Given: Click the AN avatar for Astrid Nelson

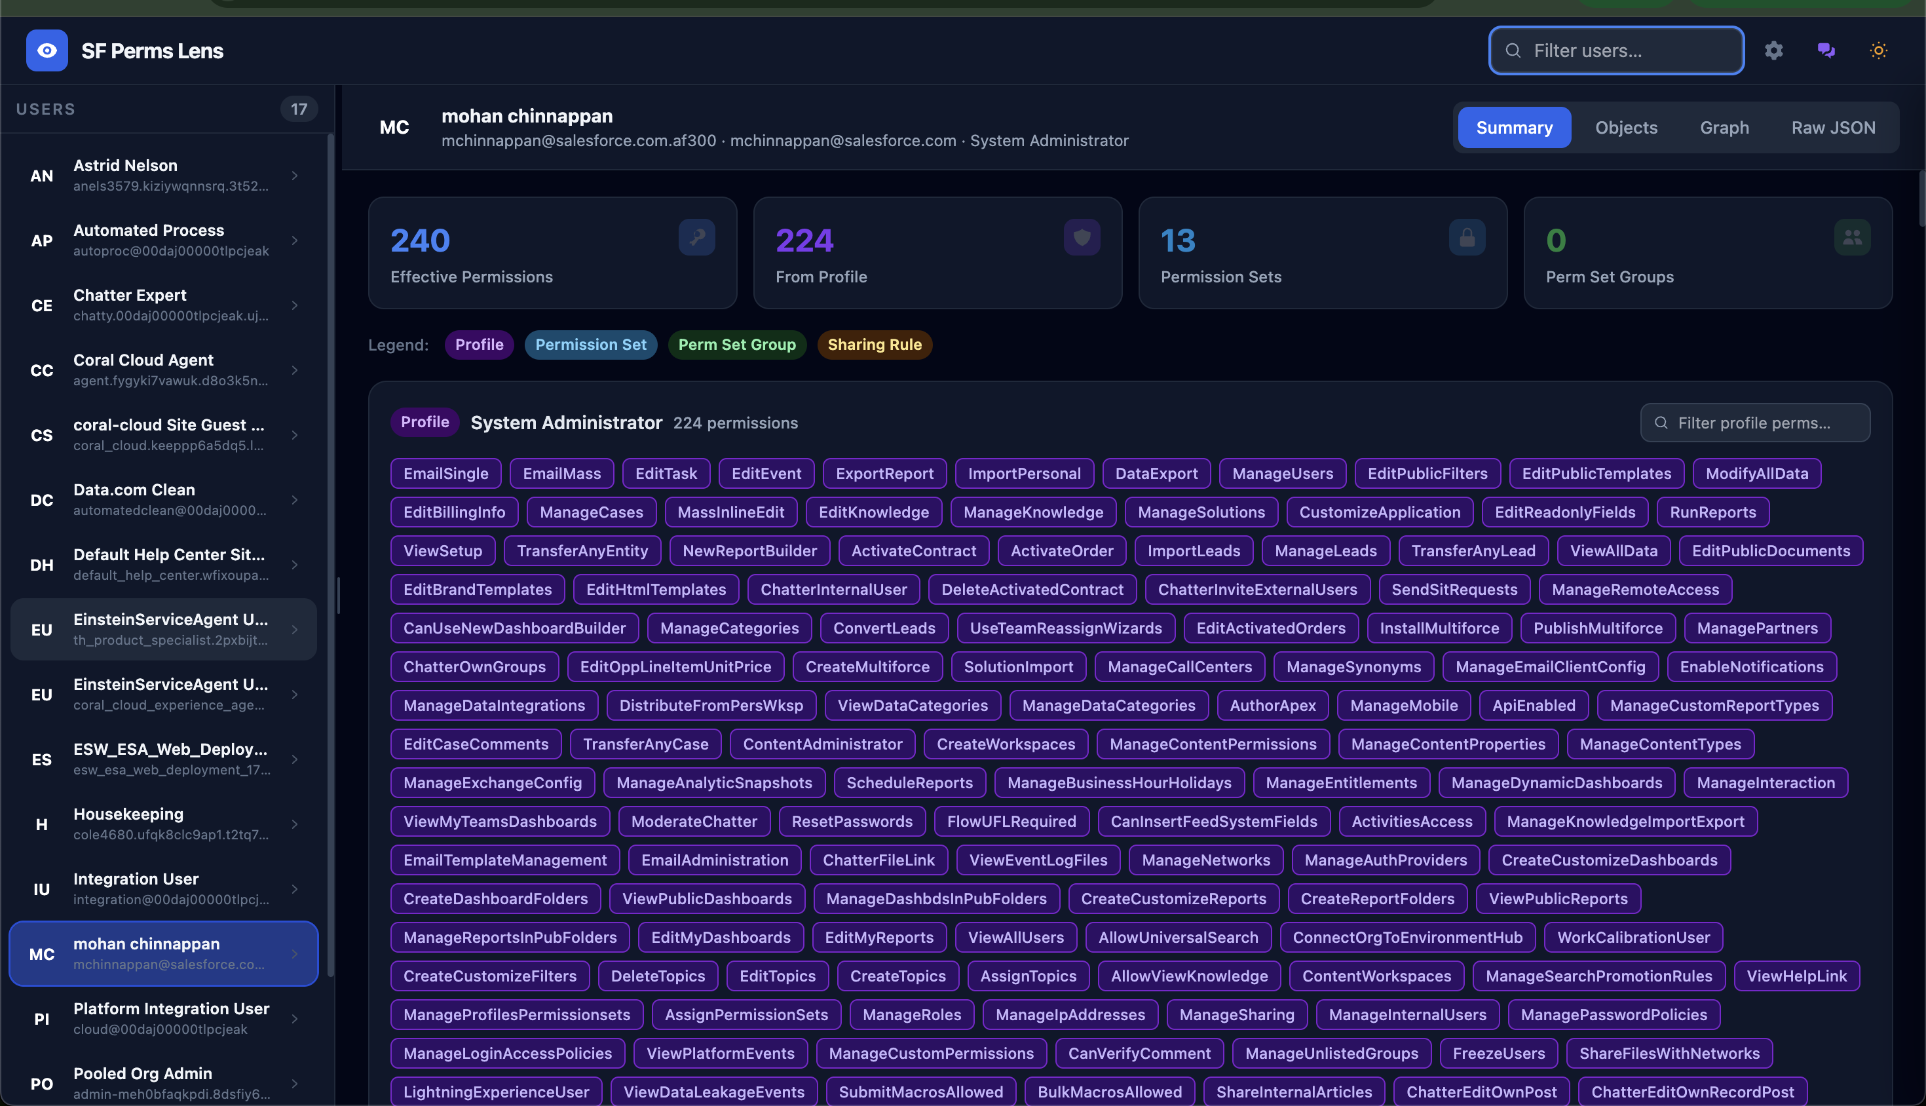Looking at the screenshot, I should coord(42,176).
